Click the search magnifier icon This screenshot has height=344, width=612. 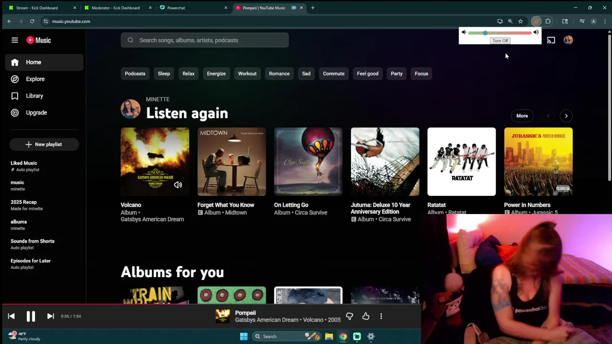click(131, 40)
